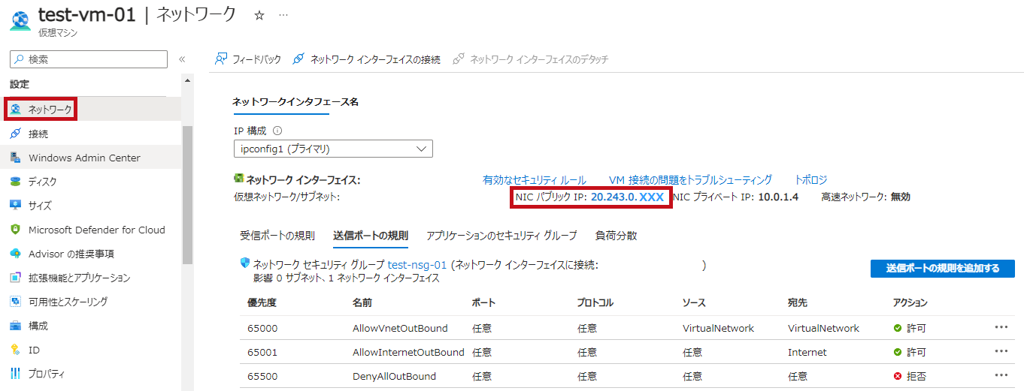Open the more options ellipsis in the title
Viewport: 1024px width, 391px height.
click(x=283, y=14)
